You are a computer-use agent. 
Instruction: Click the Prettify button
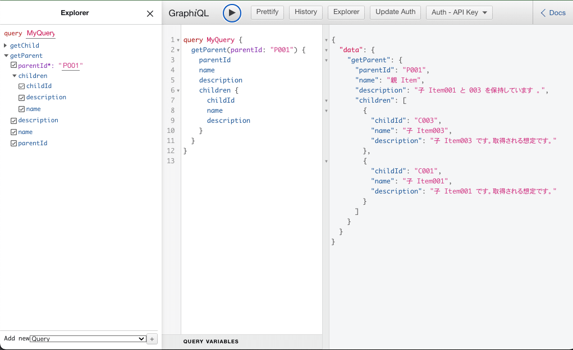coord(267,12)
